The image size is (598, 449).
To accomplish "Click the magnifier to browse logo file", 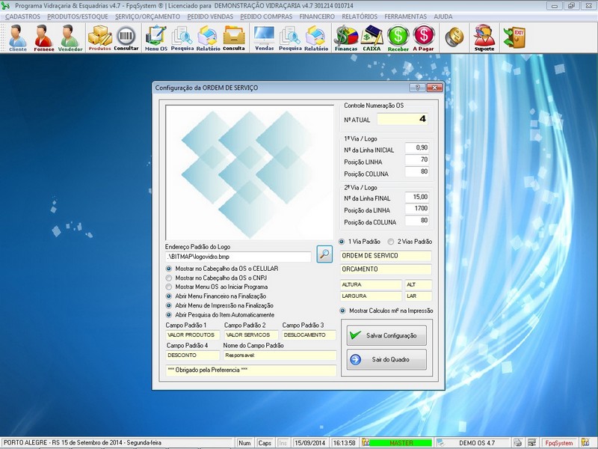I will click(324, 254).
